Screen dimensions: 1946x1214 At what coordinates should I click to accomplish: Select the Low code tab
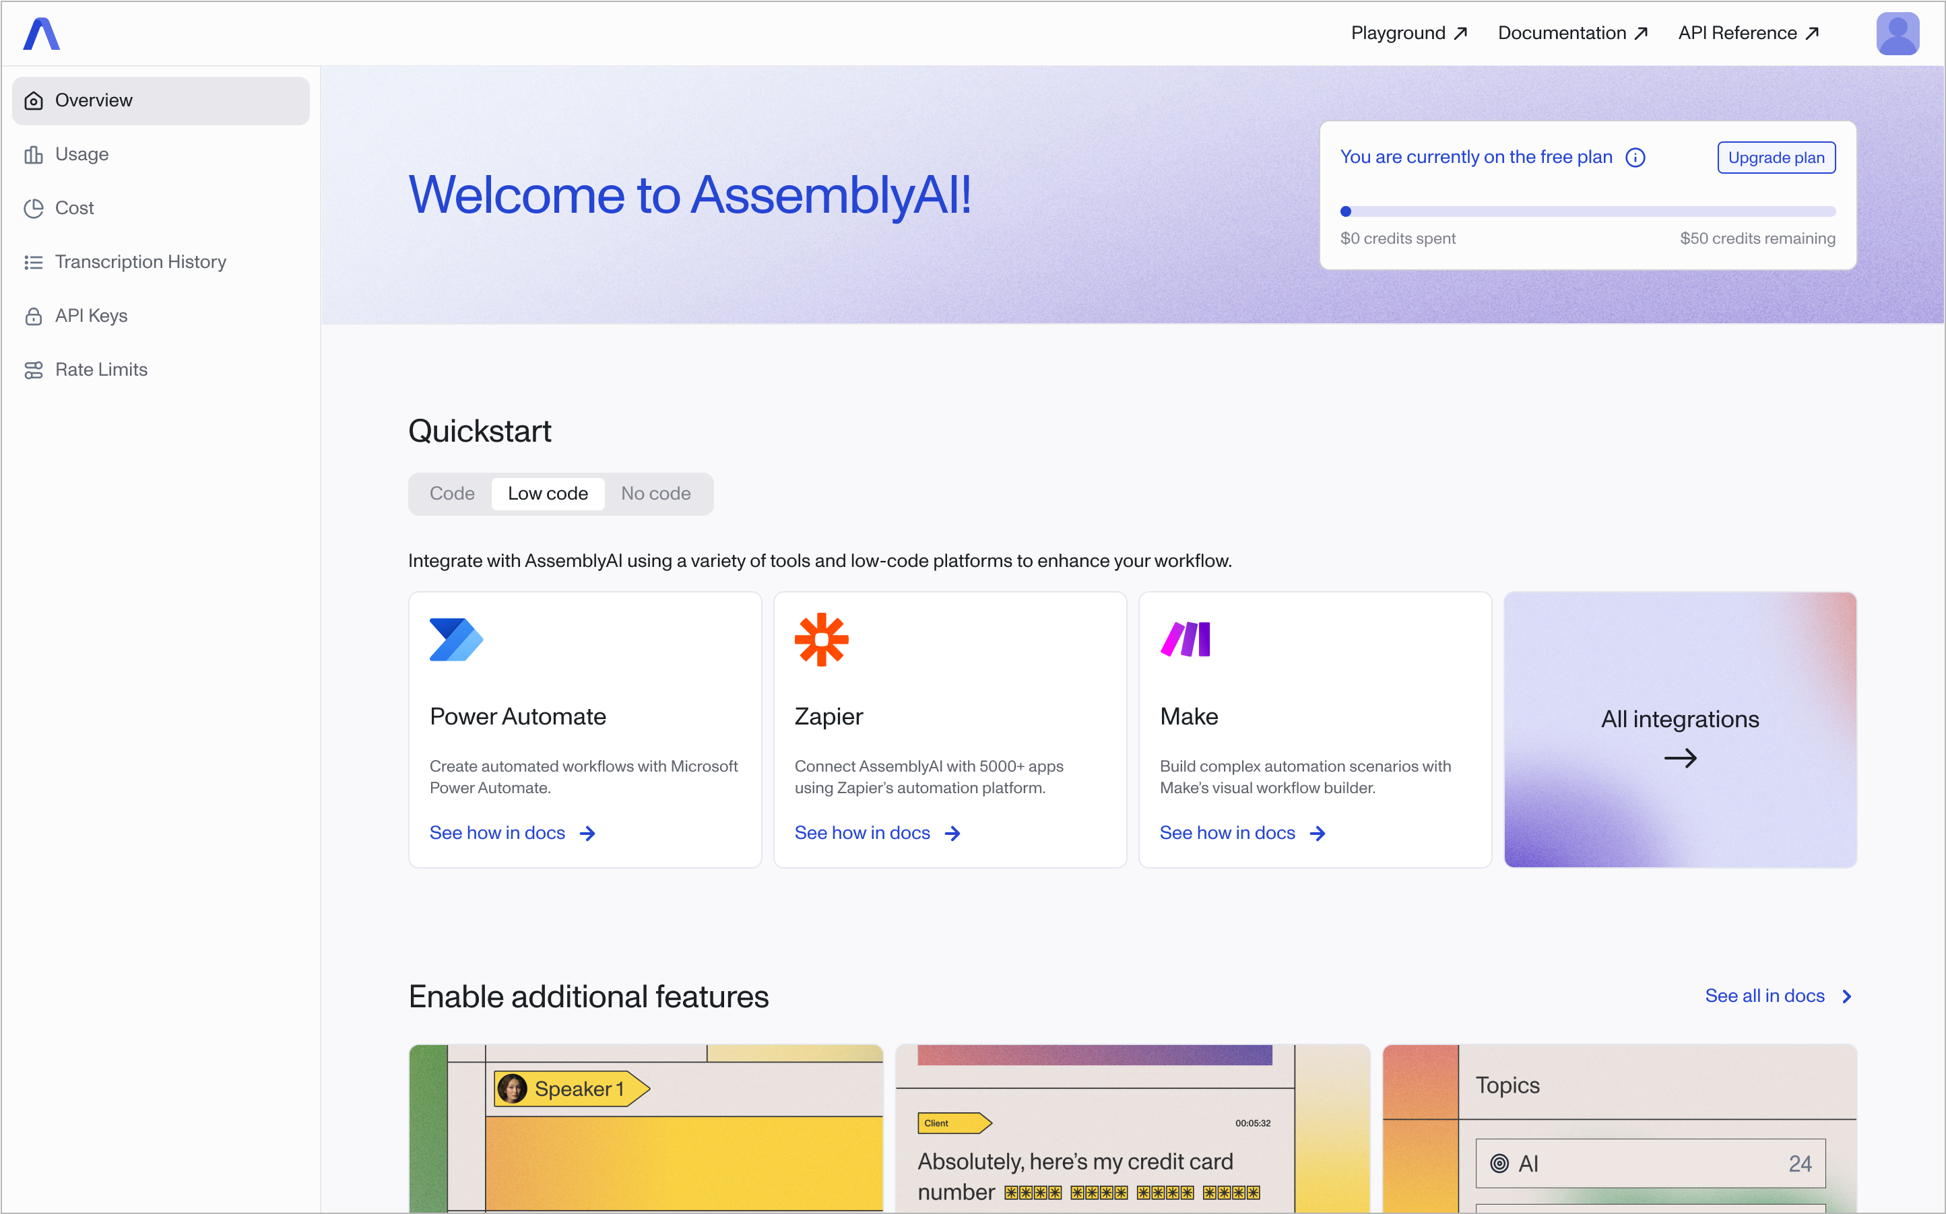point(548,494)
